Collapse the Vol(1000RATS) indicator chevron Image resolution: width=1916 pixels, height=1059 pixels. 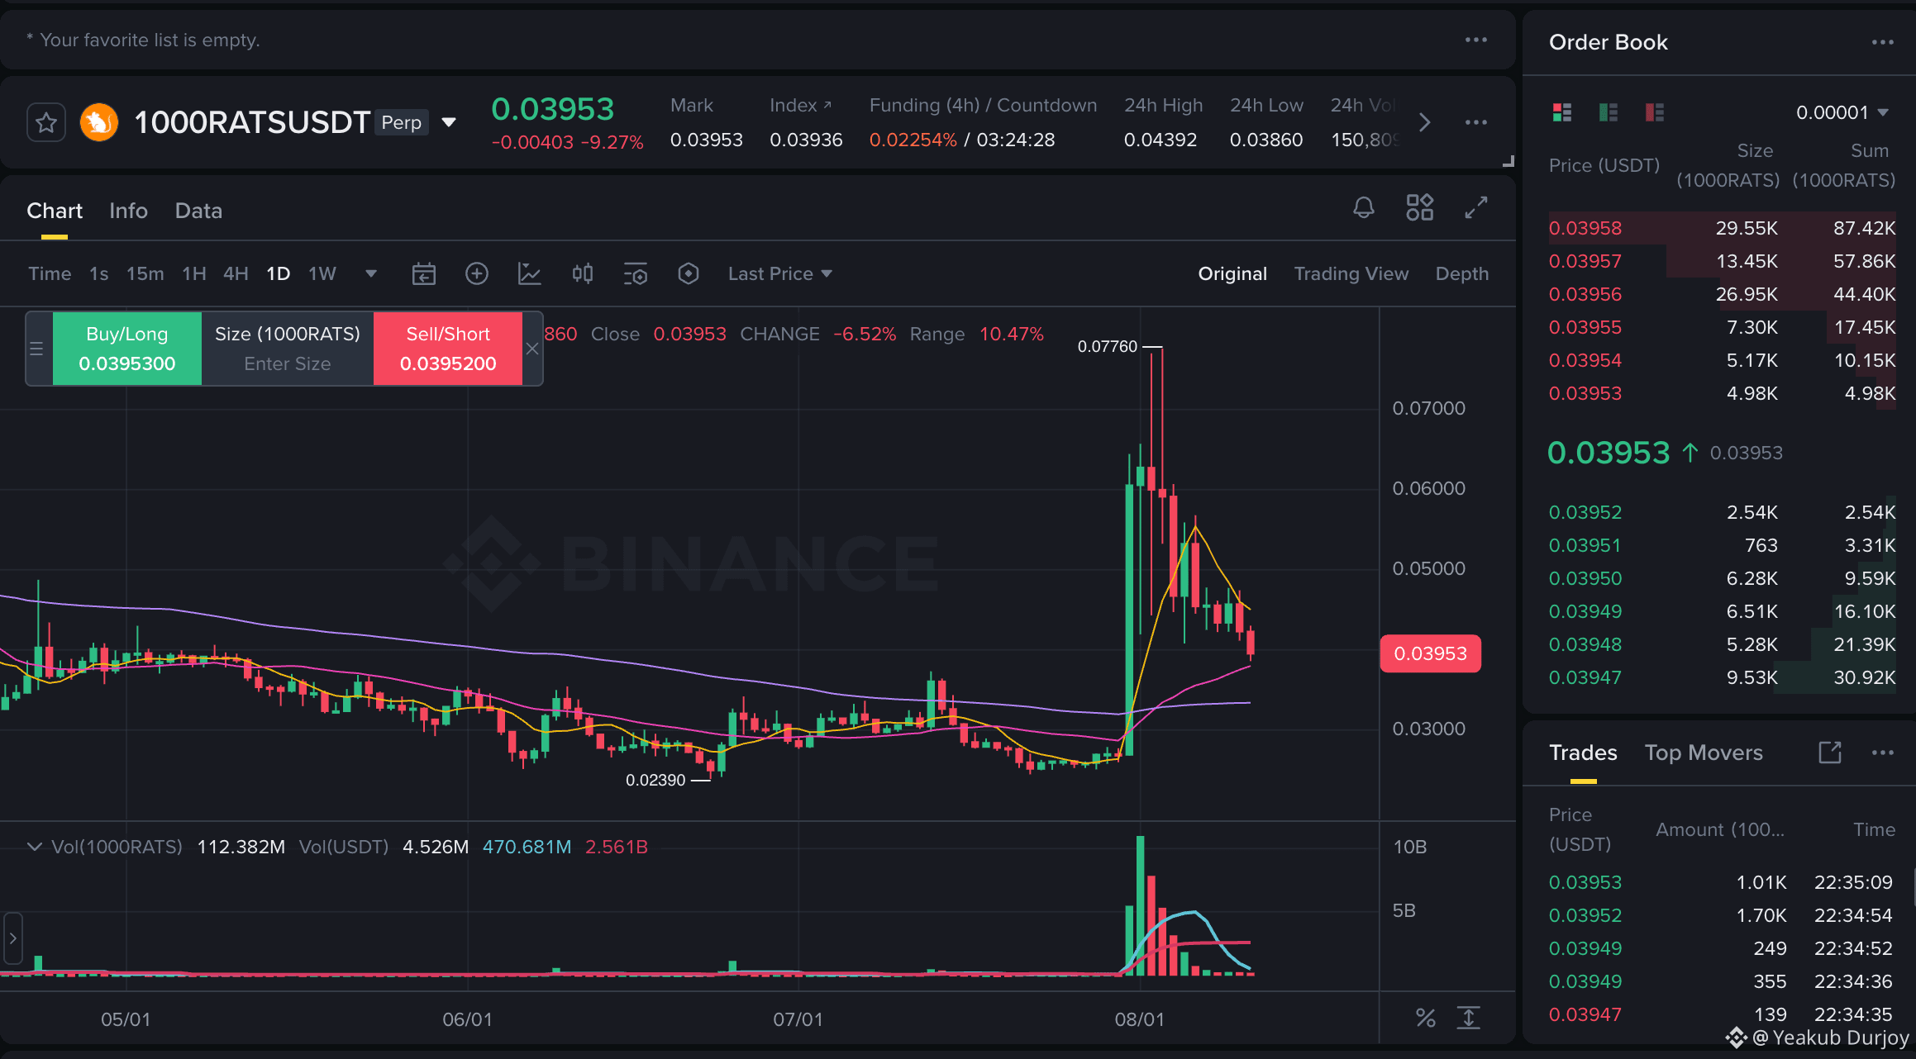(35, 847)
